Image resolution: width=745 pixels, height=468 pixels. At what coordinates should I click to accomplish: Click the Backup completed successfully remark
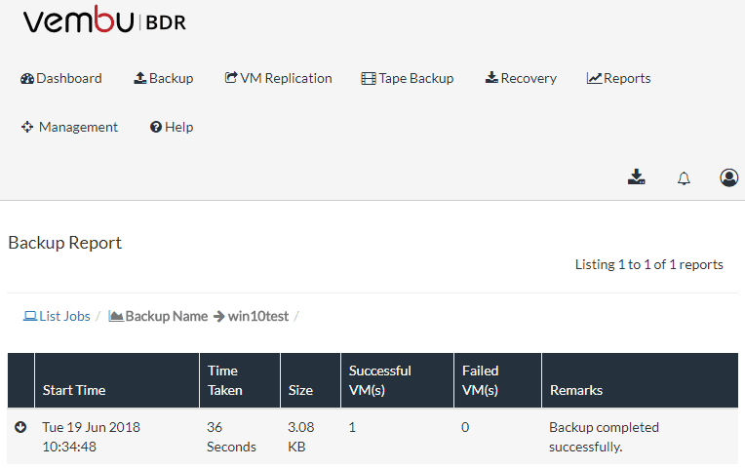click(x=604, y=437)
